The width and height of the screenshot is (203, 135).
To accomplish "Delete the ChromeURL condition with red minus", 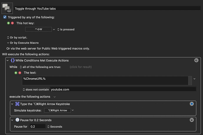I will 20,73.
